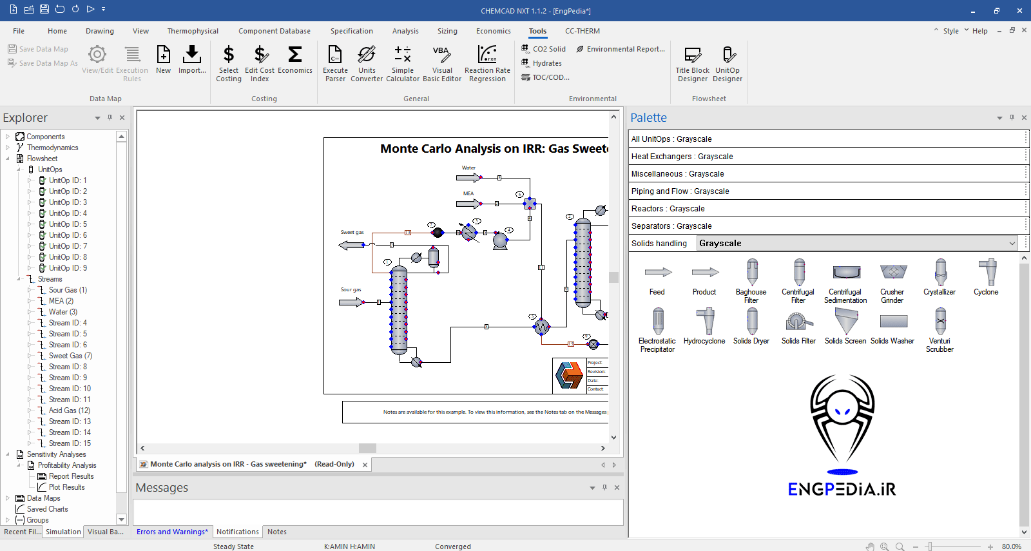This screenshot has width=1031, height=551.
Task: Click the zoom slider handle
Action: (x=930, y=546)
